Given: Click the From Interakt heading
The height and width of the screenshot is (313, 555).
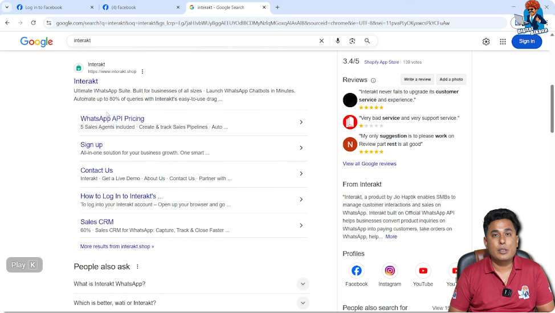Looking at the screenshot, I should [x=362, y=184].
